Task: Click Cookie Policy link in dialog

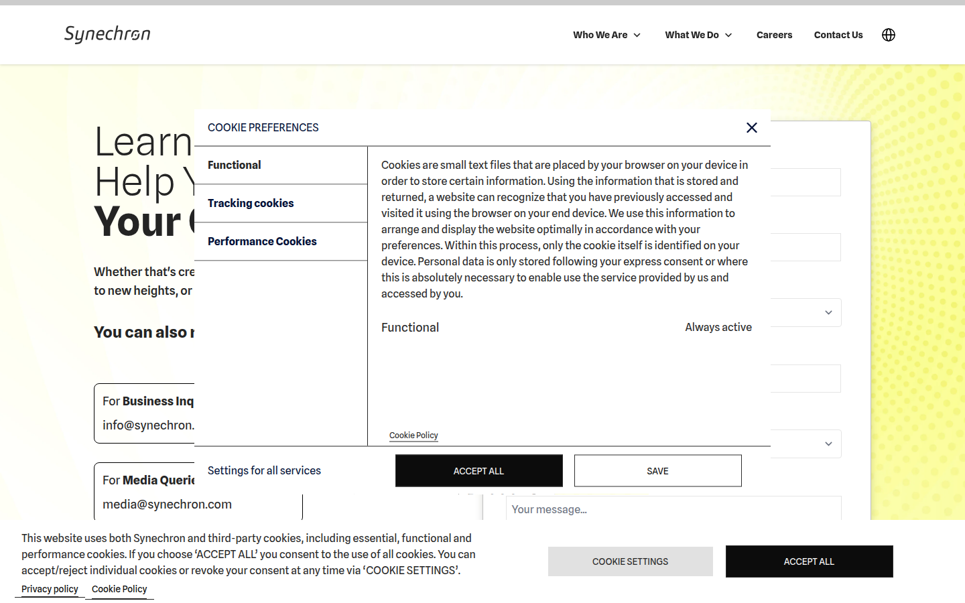Action: coord(413,435)
